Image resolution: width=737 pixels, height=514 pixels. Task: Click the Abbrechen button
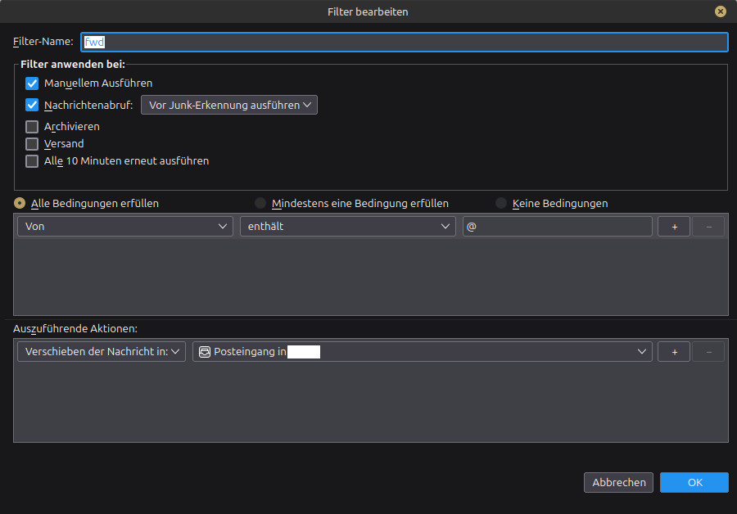tap(618, 483)
